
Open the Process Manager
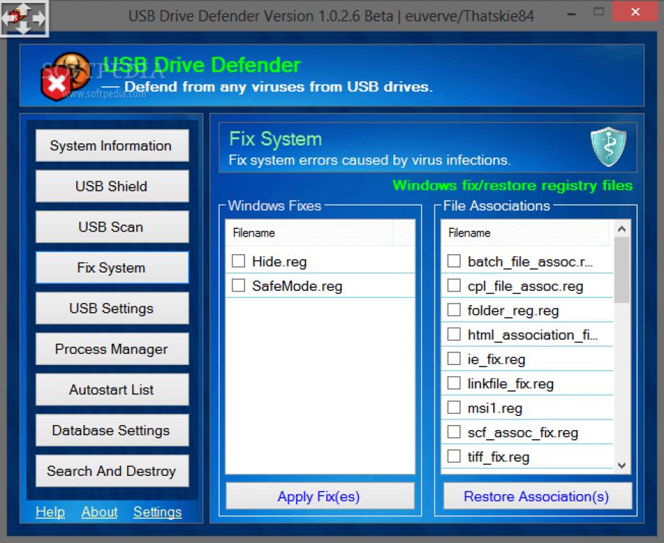click(x=112, y=349)
